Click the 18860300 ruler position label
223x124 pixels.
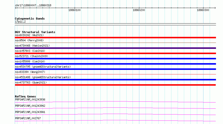pyautogui.click(x=203, y=10)
